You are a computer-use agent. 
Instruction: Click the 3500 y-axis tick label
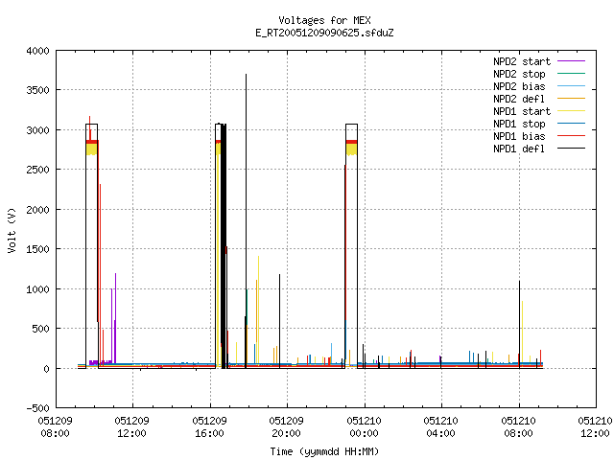coord(37,90)
